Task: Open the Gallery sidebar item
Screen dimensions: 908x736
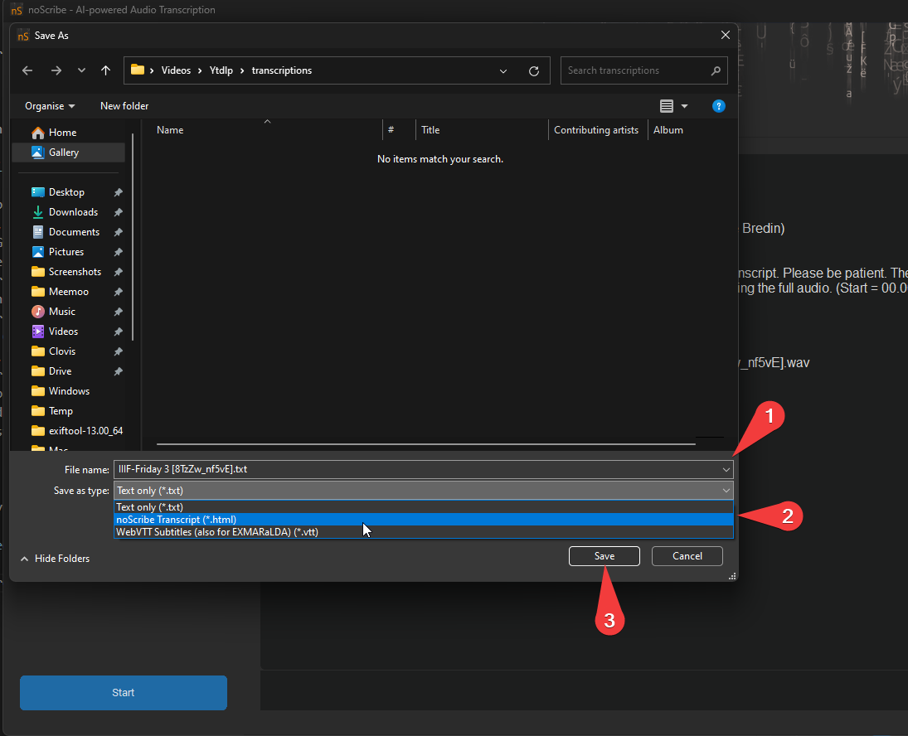Action: [63, 153]
